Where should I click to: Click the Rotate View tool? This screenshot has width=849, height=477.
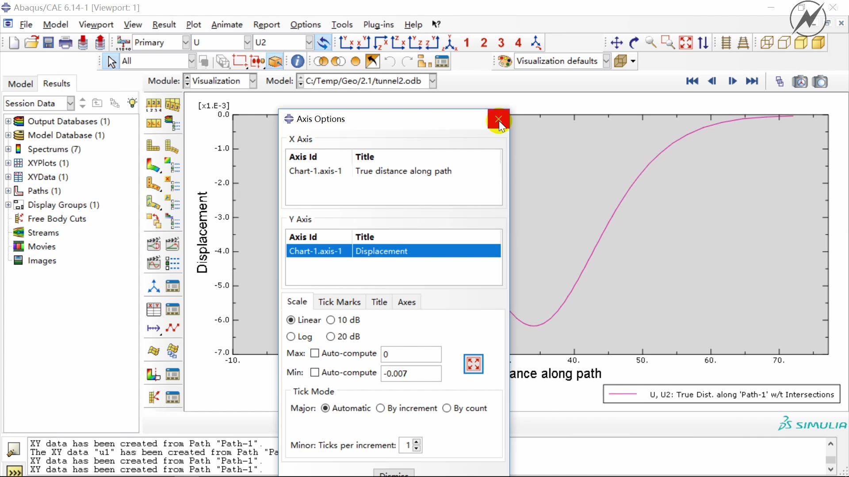(634, 42)
